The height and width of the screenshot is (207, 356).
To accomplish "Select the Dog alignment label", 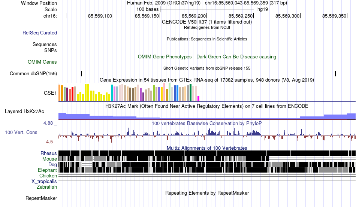I will click(x=52, y=165).
